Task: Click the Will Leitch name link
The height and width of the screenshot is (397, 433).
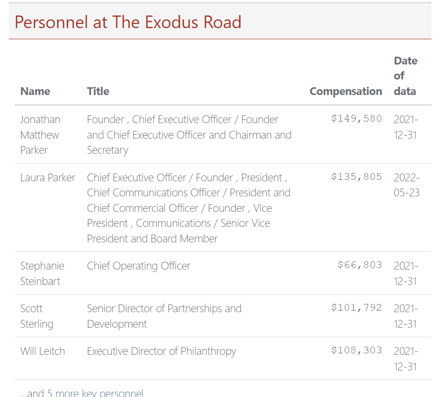Action: 43,351
